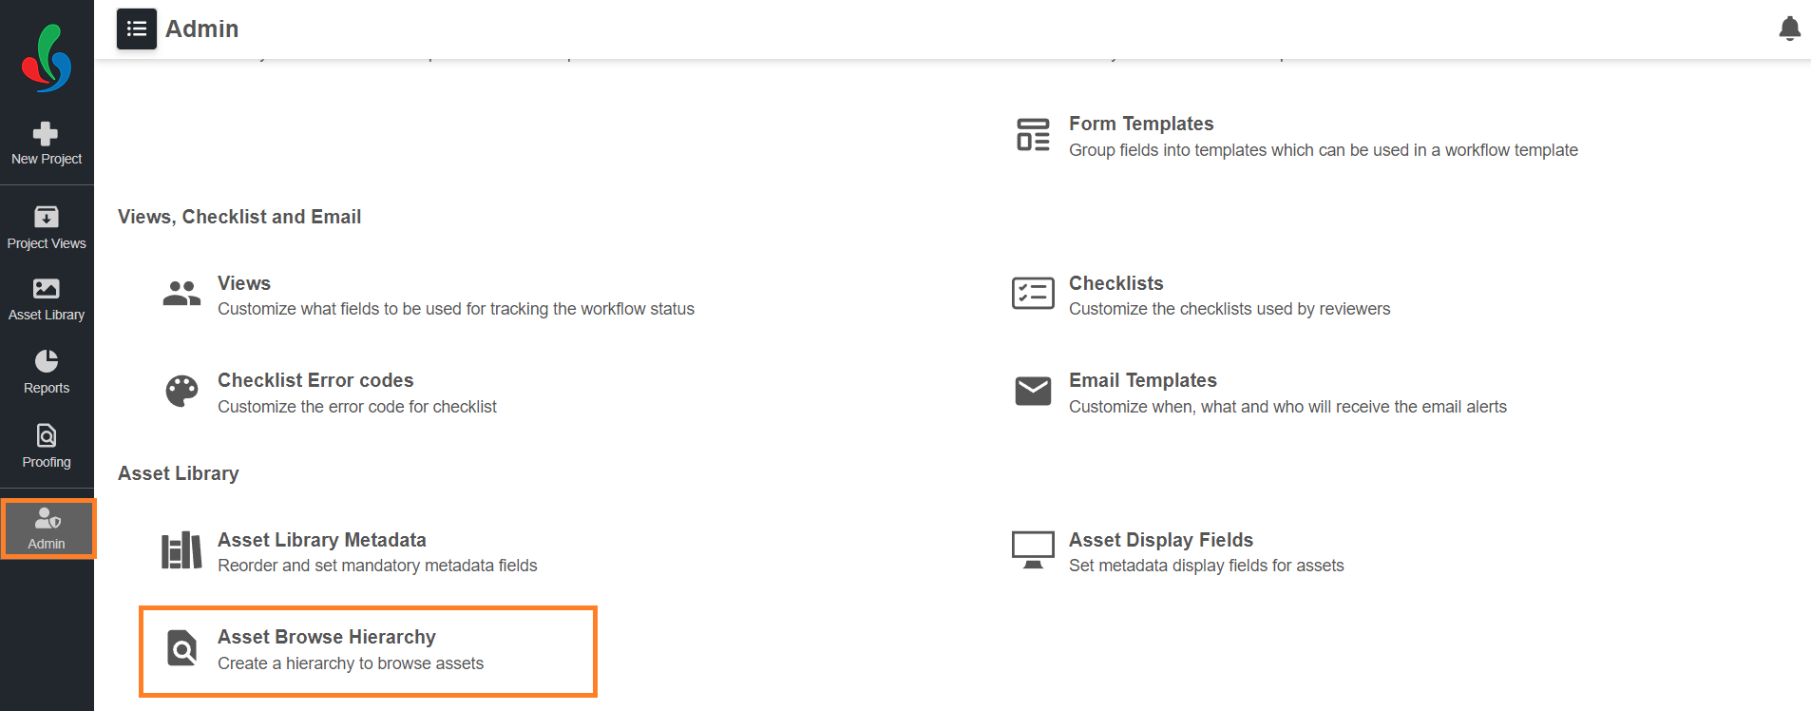The height and width of the screenshot is (711, 1811).
Task: Go to Asset Library in the sidebar
Action: pyautogui.click(x=47, y=299)
